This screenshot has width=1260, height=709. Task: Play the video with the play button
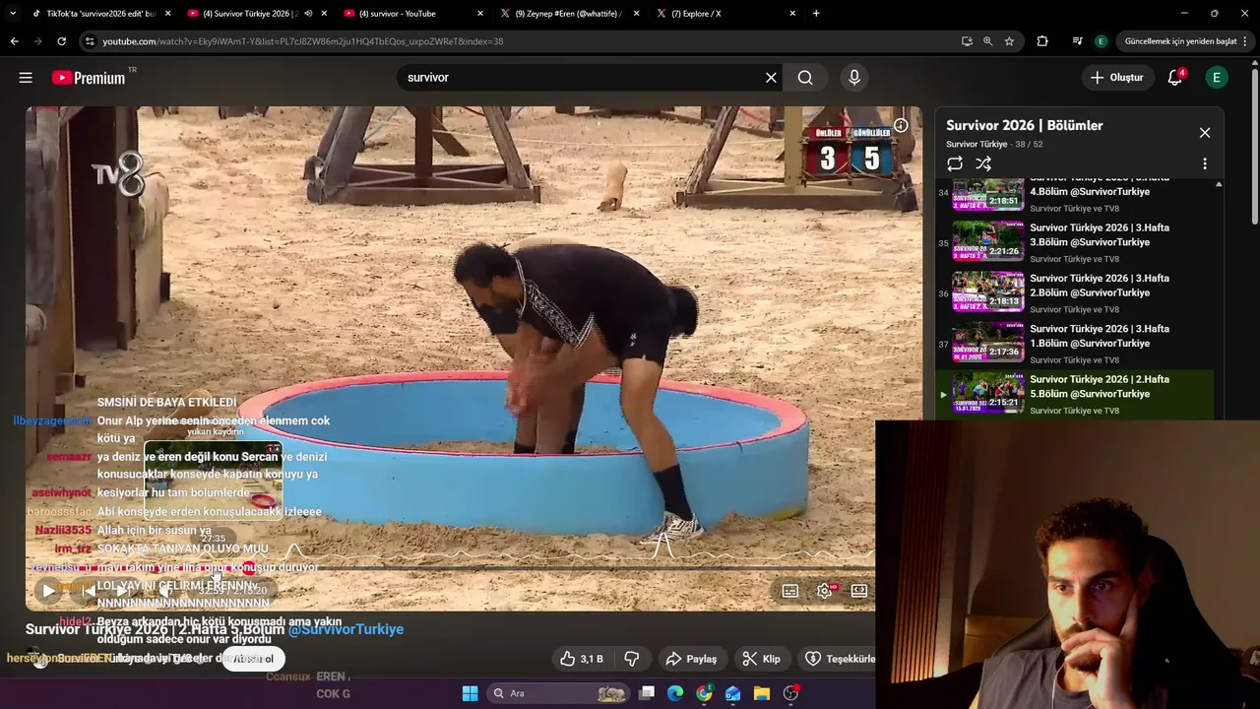(x=48, y=591)
